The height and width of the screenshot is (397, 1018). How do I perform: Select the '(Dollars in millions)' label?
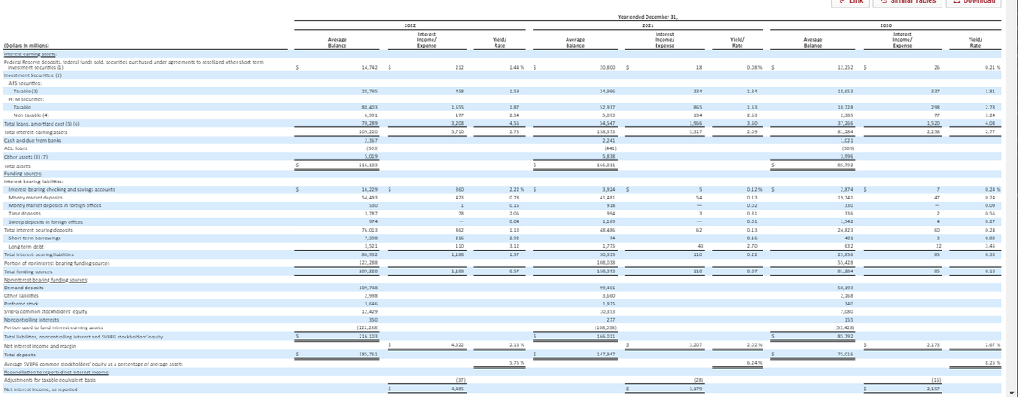[25, 44]
